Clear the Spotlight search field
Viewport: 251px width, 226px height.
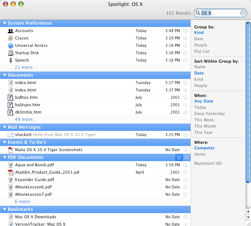point(242,13)
